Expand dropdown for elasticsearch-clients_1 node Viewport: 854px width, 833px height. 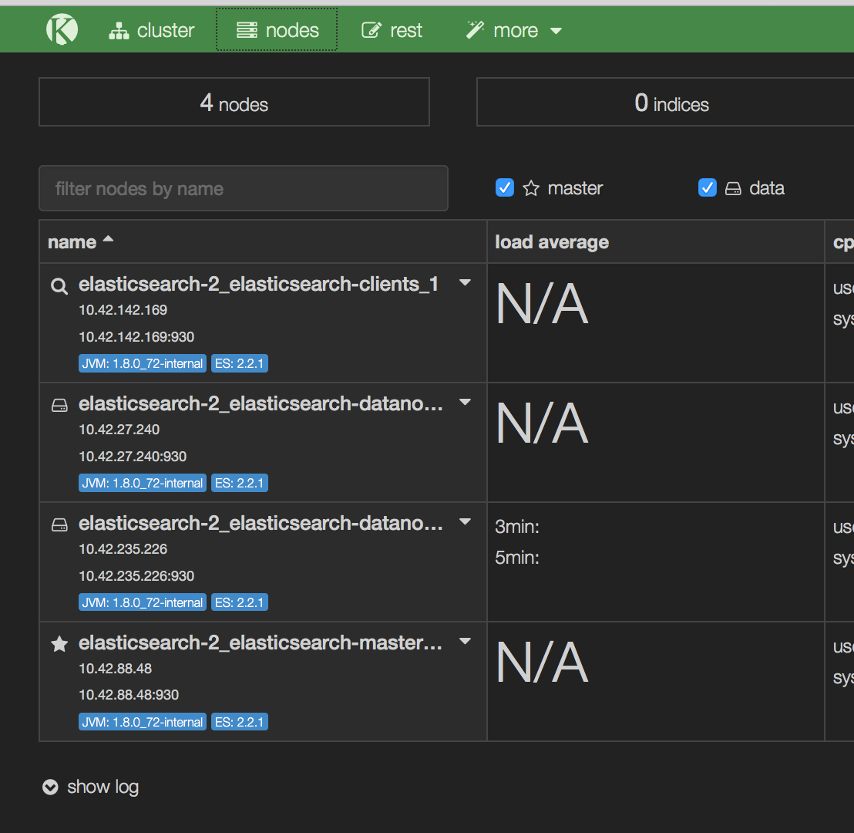[465, 283]
